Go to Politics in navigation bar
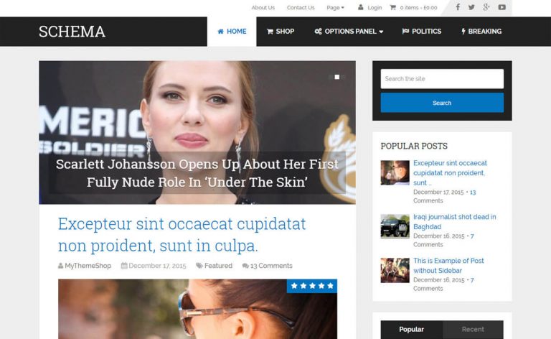551x339 pixels. (421, 32)
